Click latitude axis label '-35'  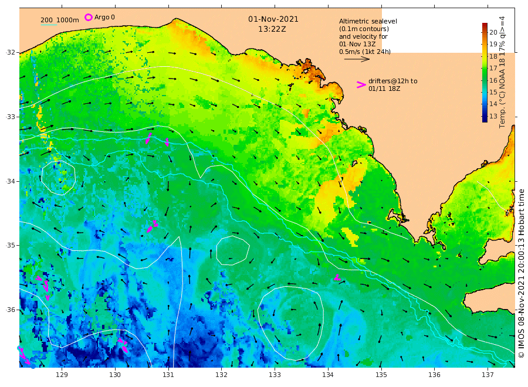point(11,245)
